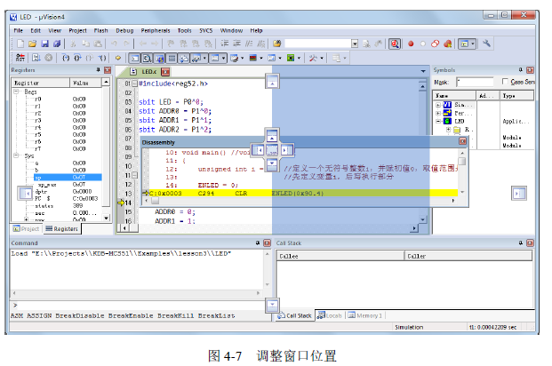This screenshot has height=366, width=552.
Task: Switch to the Project tab
Action: (x=26, y=228)
